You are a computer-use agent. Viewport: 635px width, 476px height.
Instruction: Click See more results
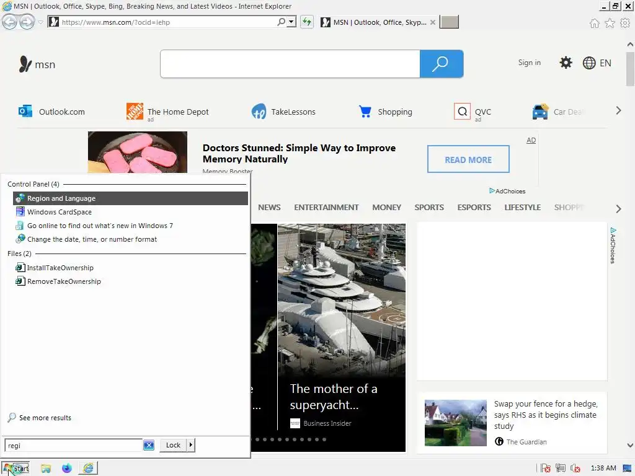39,417
